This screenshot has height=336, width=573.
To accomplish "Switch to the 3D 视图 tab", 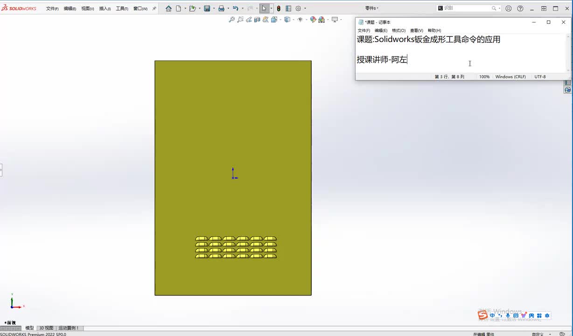I will [46, 328].
